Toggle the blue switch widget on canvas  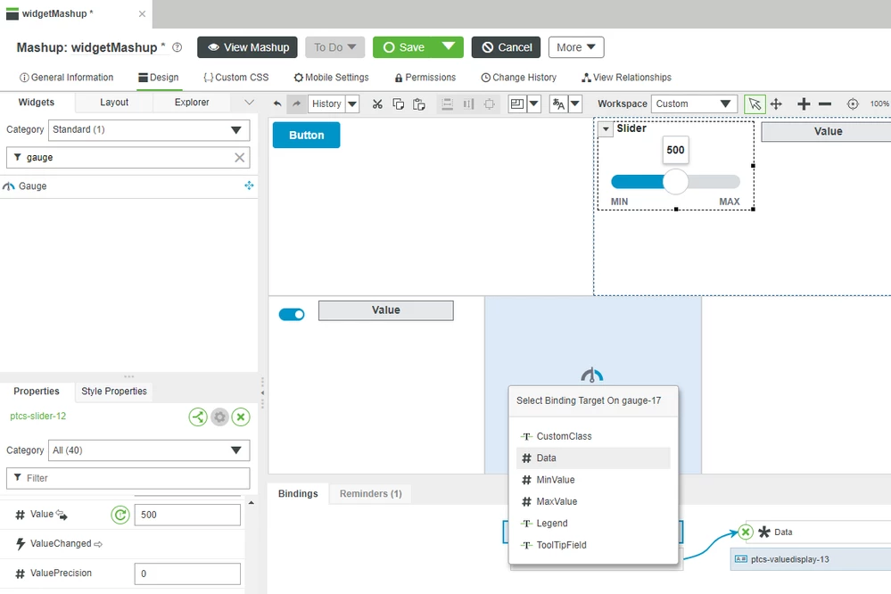tap(292, 314)
